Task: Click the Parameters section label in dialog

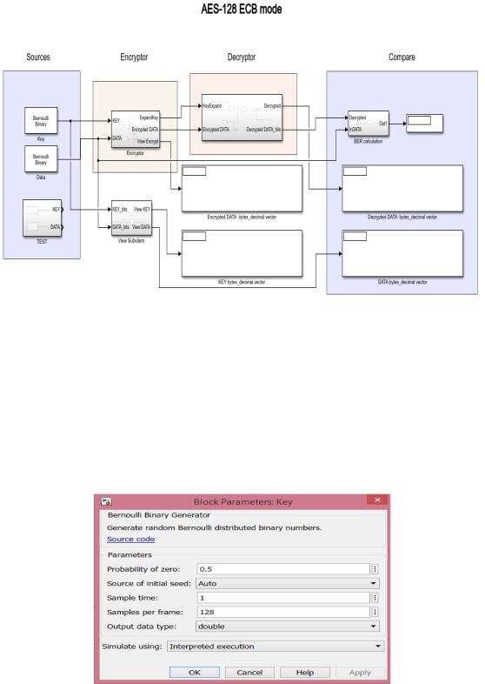Action: pos(130,555)
